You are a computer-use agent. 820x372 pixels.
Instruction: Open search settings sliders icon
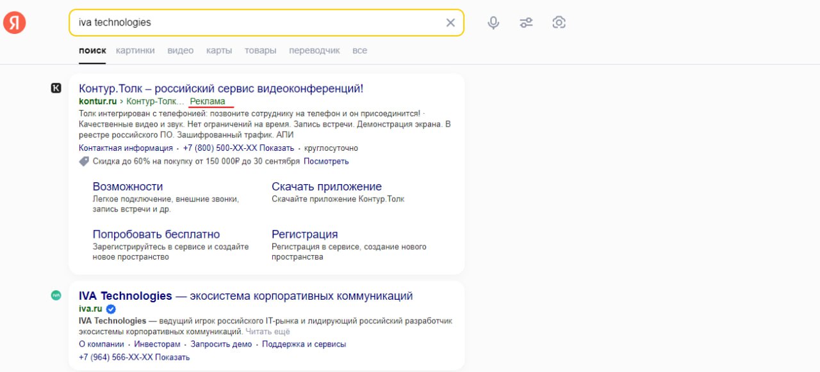(526, 23)
